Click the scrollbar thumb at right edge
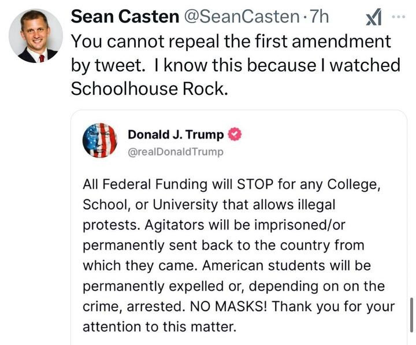 tap(411, 315)
